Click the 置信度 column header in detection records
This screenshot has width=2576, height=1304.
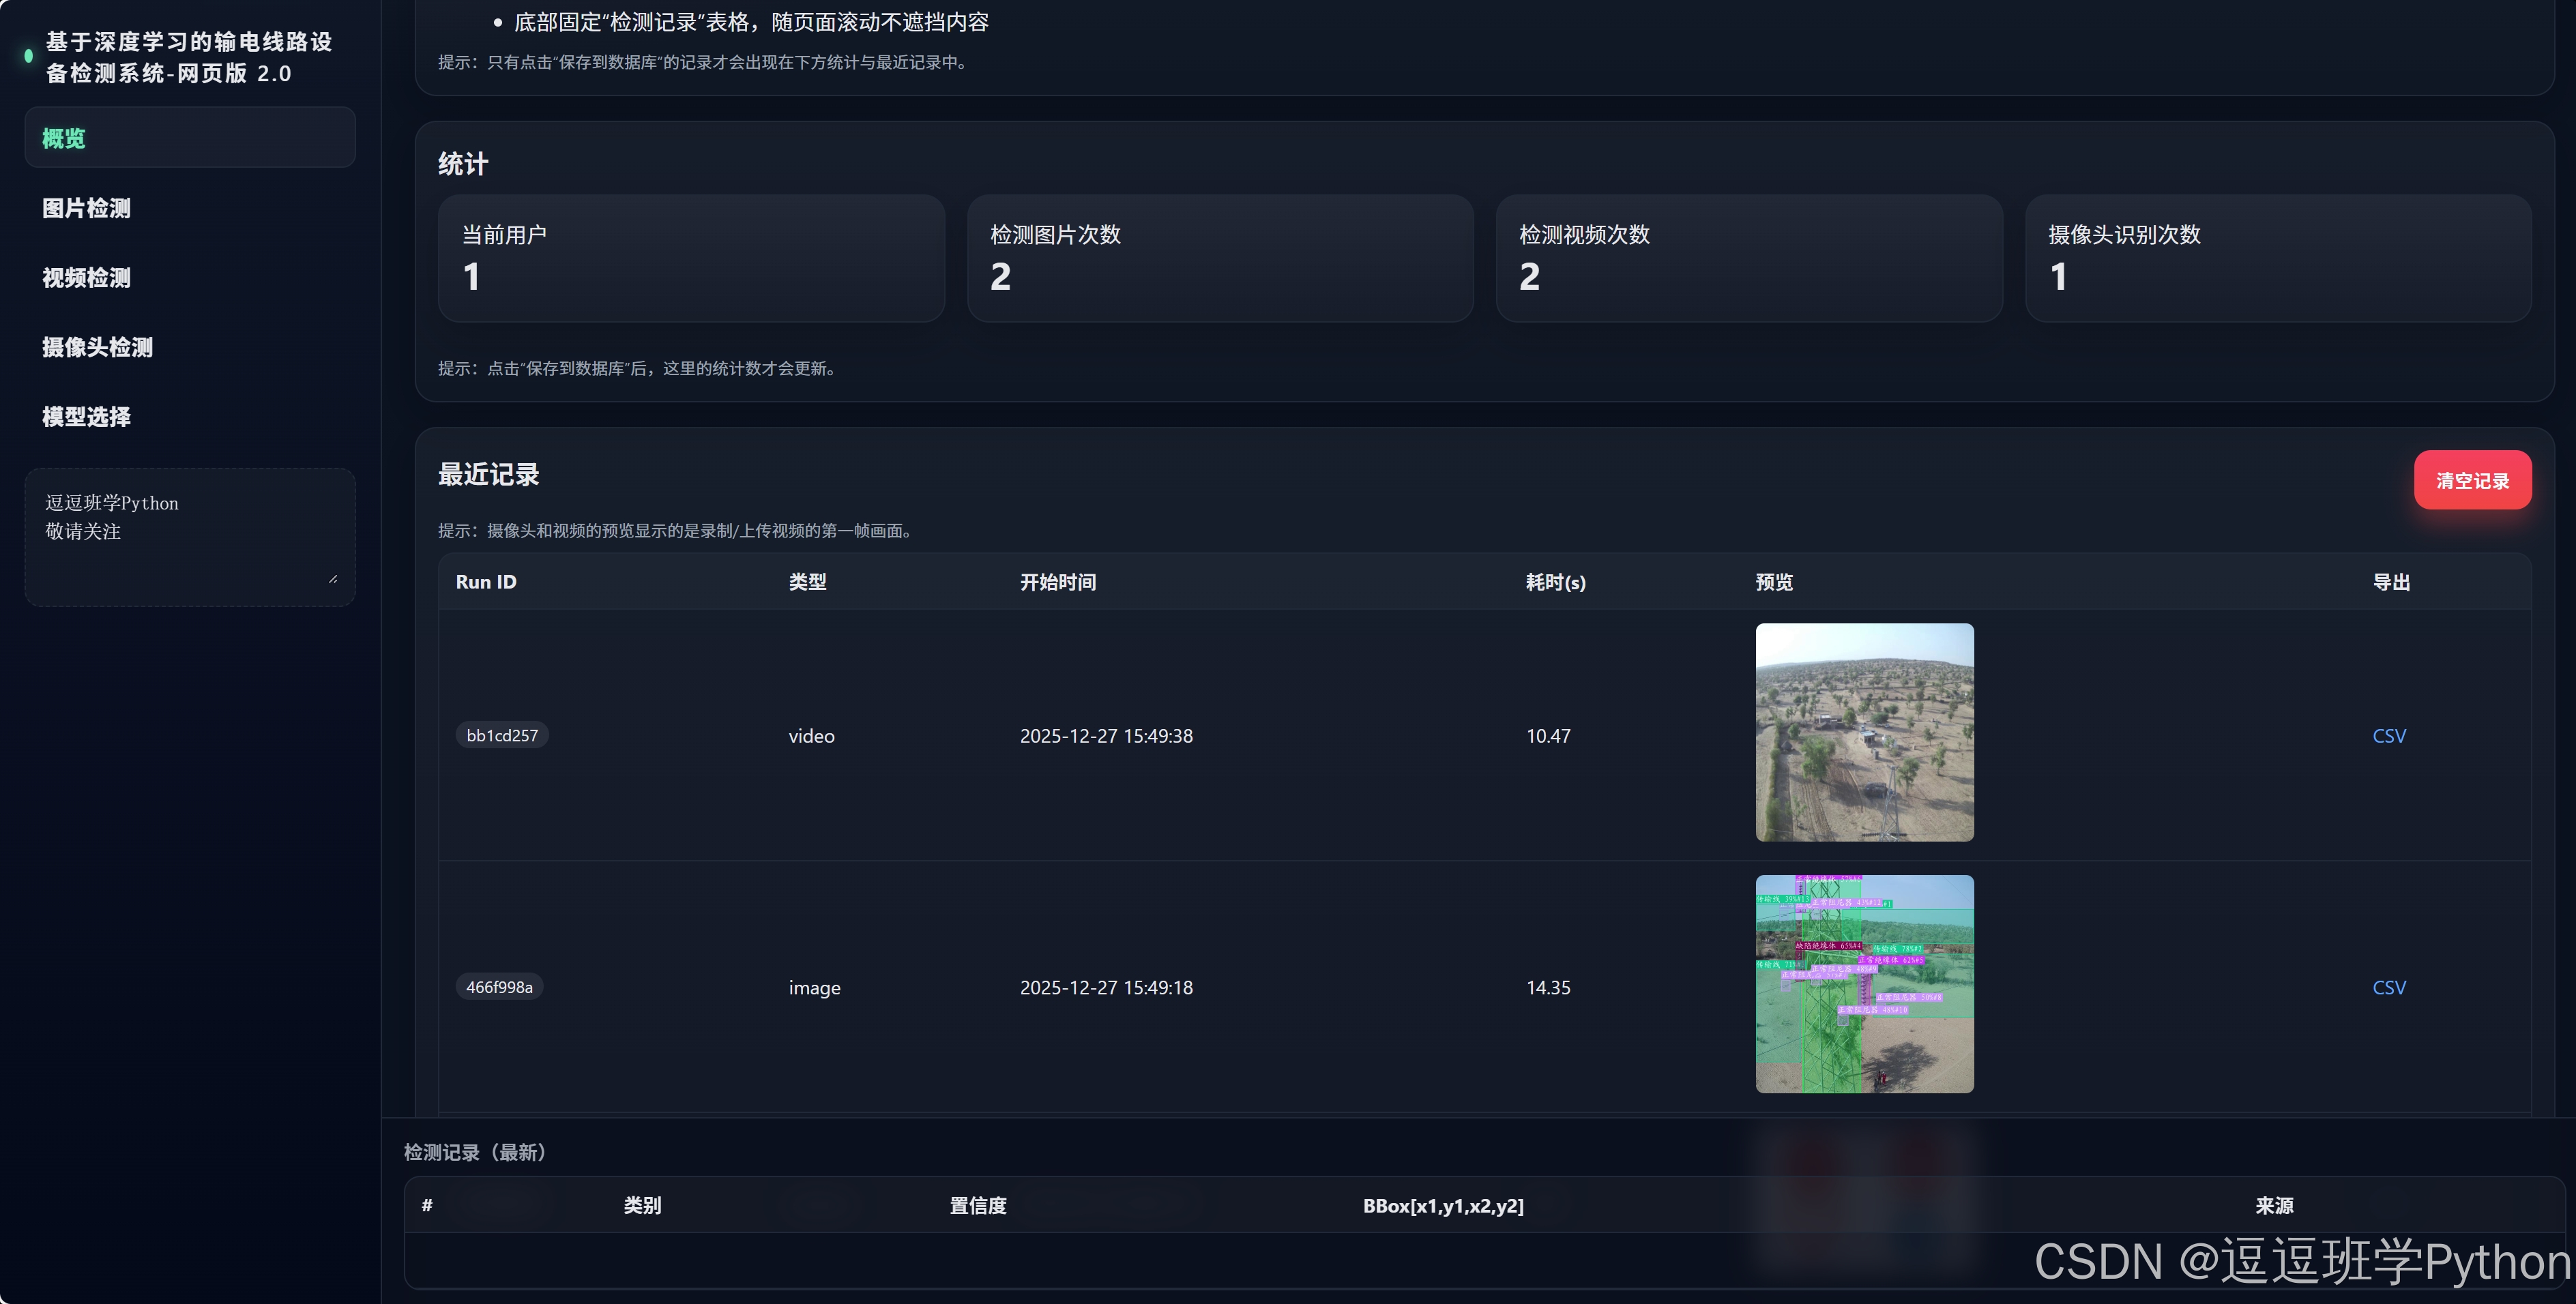[977, 1206]
